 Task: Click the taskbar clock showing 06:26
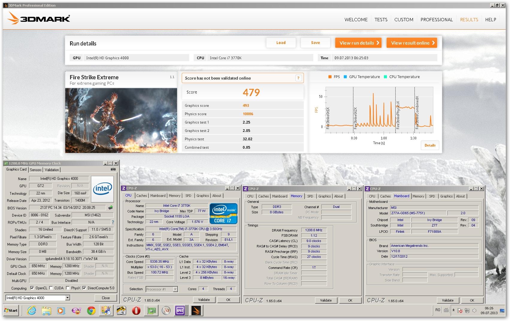pos(489,311)
